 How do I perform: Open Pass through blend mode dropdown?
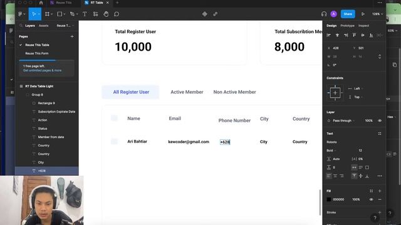(x=343, y=121)
